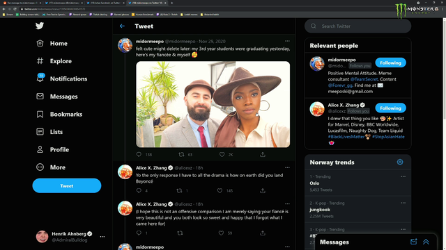Viewport: 446px width, 250px height.
Task: Click the Twitter bird logo
Action: 40,26
